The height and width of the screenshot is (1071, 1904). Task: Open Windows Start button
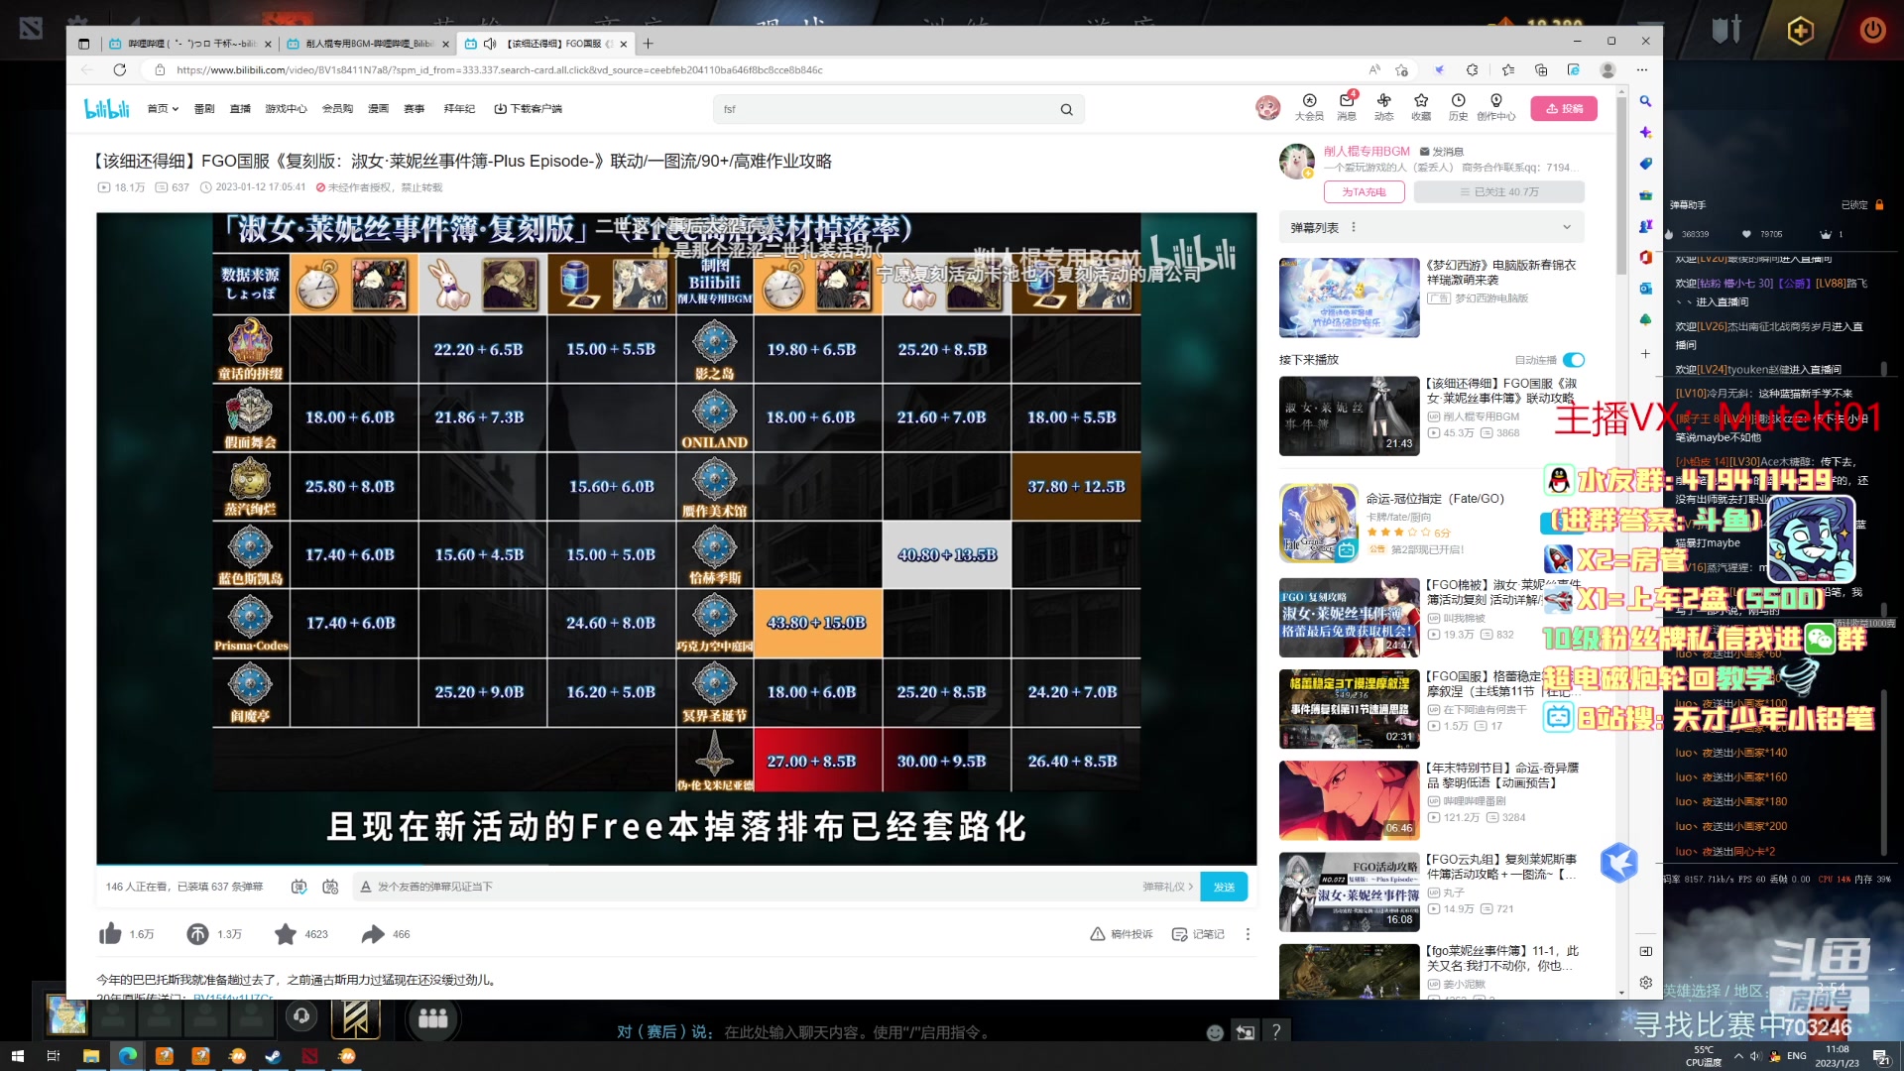coord(17,1056)
